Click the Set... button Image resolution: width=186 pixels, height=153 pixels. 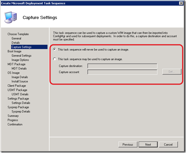172,72
